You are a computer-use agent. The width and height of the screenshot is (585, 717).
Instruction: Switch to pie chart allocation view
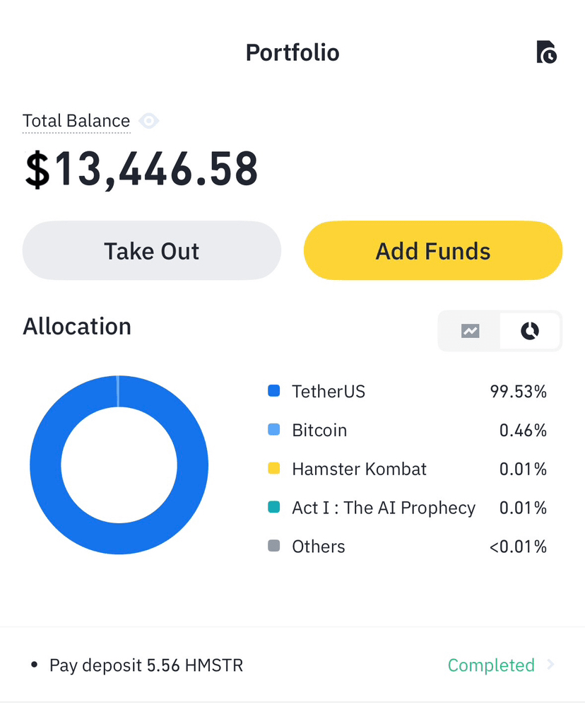[x=530, y=331]
